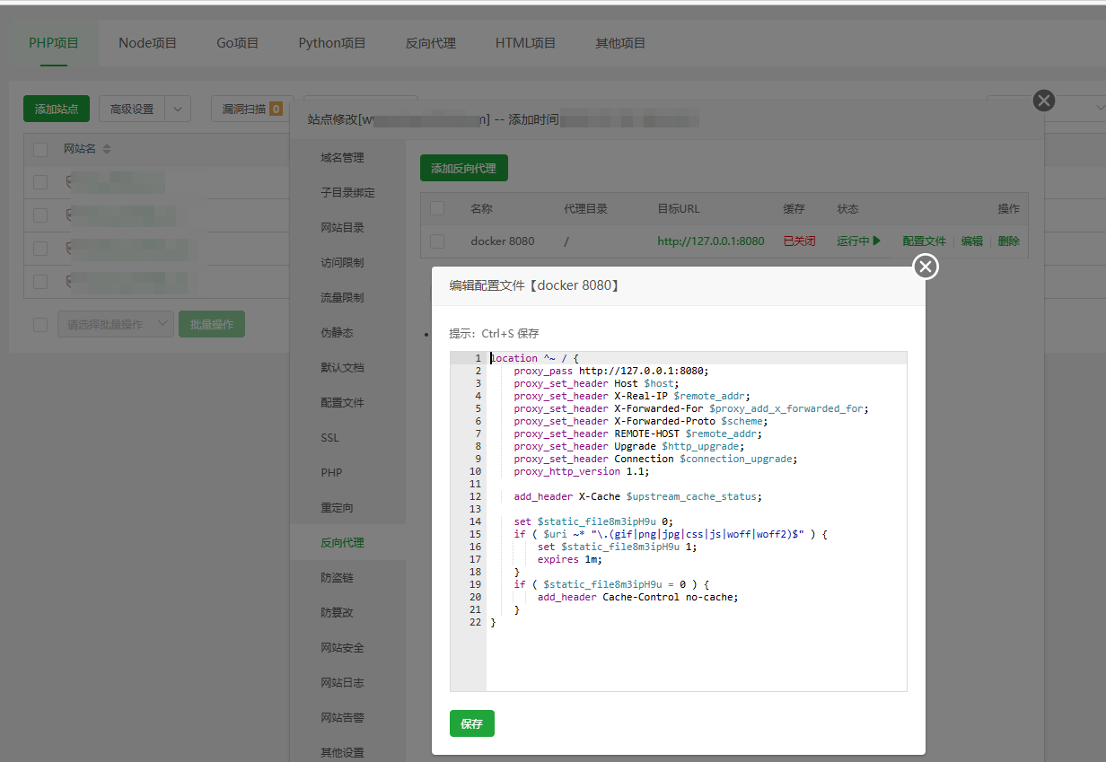This screenshot has height=762, width=1106.
Task: Click the 漏洞扫描 count badge
Action: (x=276, y=109)
